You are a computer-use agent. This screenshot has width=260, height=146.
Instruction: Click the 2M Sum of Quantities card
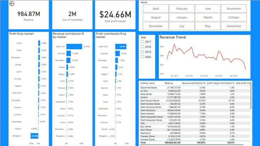[x=72, y=15]
